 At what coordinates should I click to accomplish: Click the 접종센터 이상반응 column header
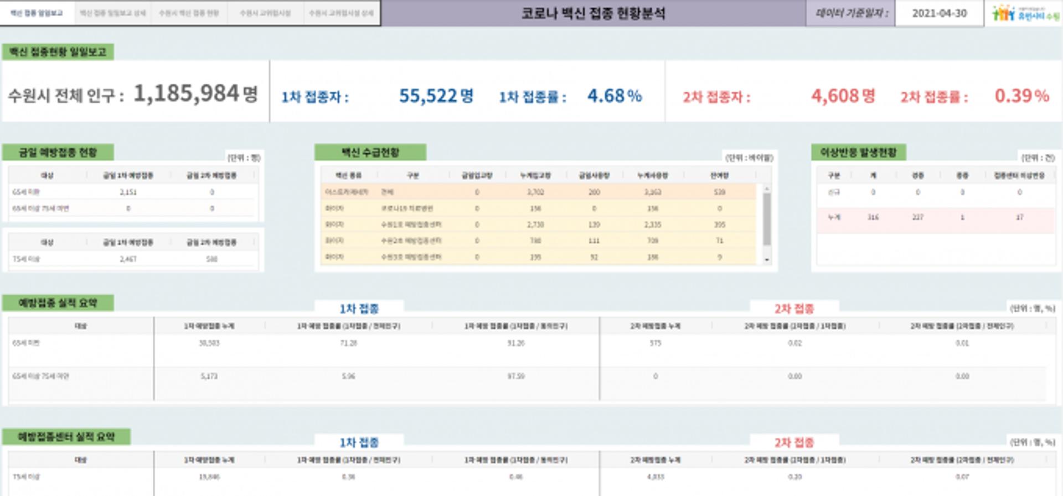tap(1019, 175)
